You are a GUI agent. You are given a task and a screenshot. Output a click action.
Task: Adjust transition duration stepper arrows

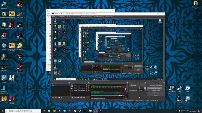145,90
